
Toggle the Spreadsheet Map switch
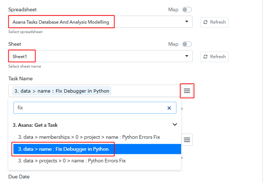pos(187,10)
